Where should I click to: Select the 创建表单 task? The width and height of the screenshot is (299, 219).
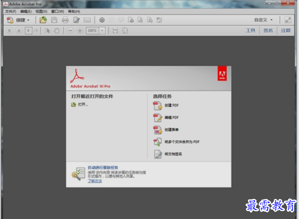click(166, 130)
